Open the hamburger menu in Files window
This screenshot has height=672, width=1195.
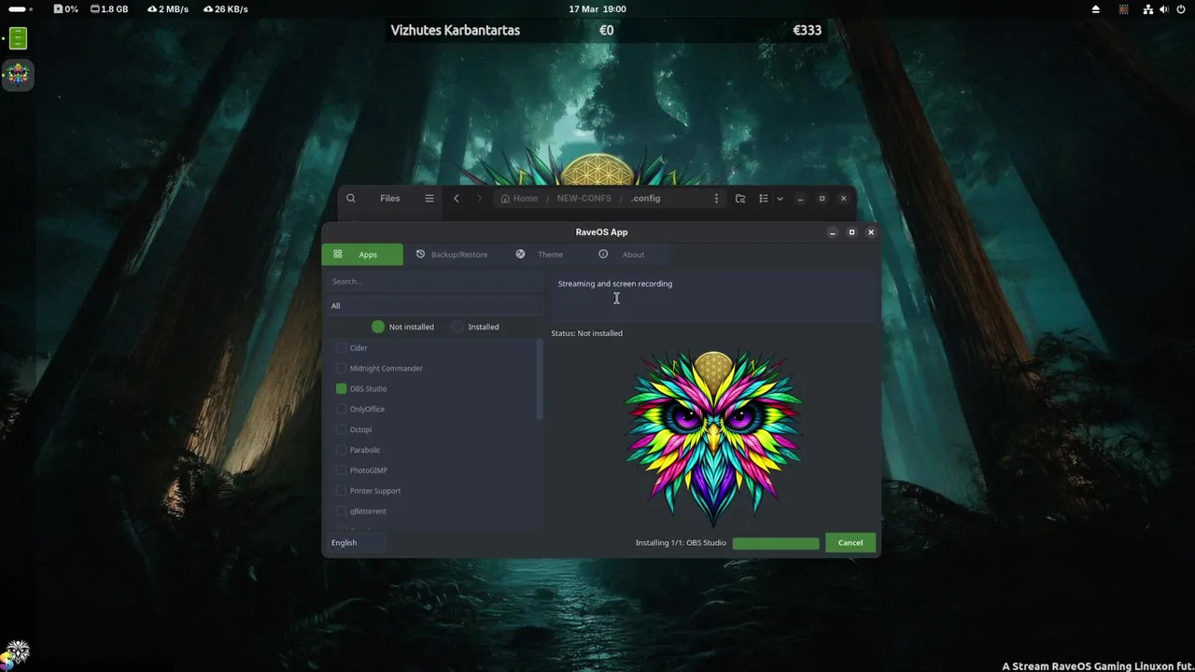click(x=429, y=198)
